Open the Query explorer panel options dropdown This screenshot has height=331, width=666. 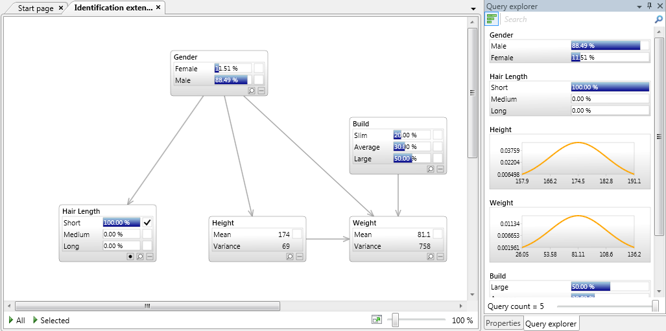pyautogui.click(x=639, y=6)
